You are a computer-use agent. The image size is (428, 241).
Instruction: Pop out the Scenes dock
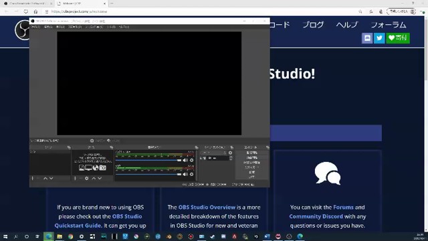tap(69, 147)
